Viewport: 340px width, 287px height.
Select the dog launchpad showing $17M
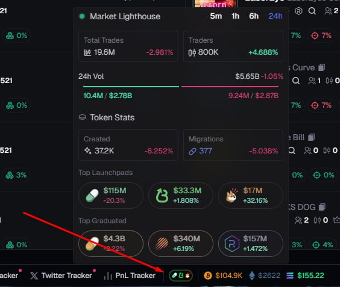point(251,196)
